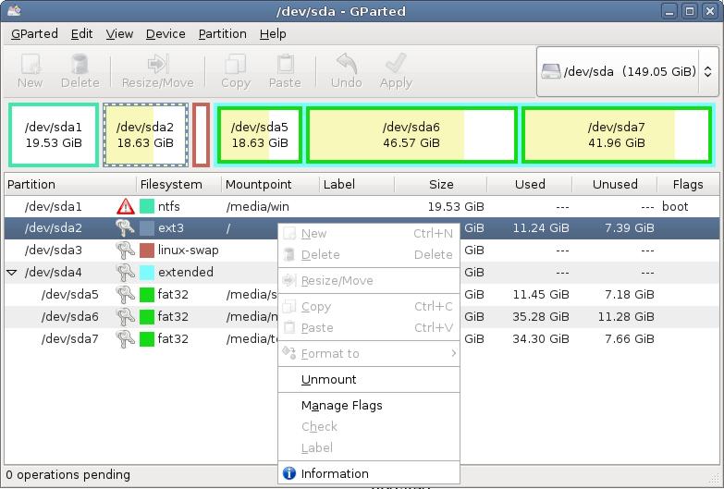Click the Apply checkmark toolbar icon

pyautogui.click(x=396, y=64)
